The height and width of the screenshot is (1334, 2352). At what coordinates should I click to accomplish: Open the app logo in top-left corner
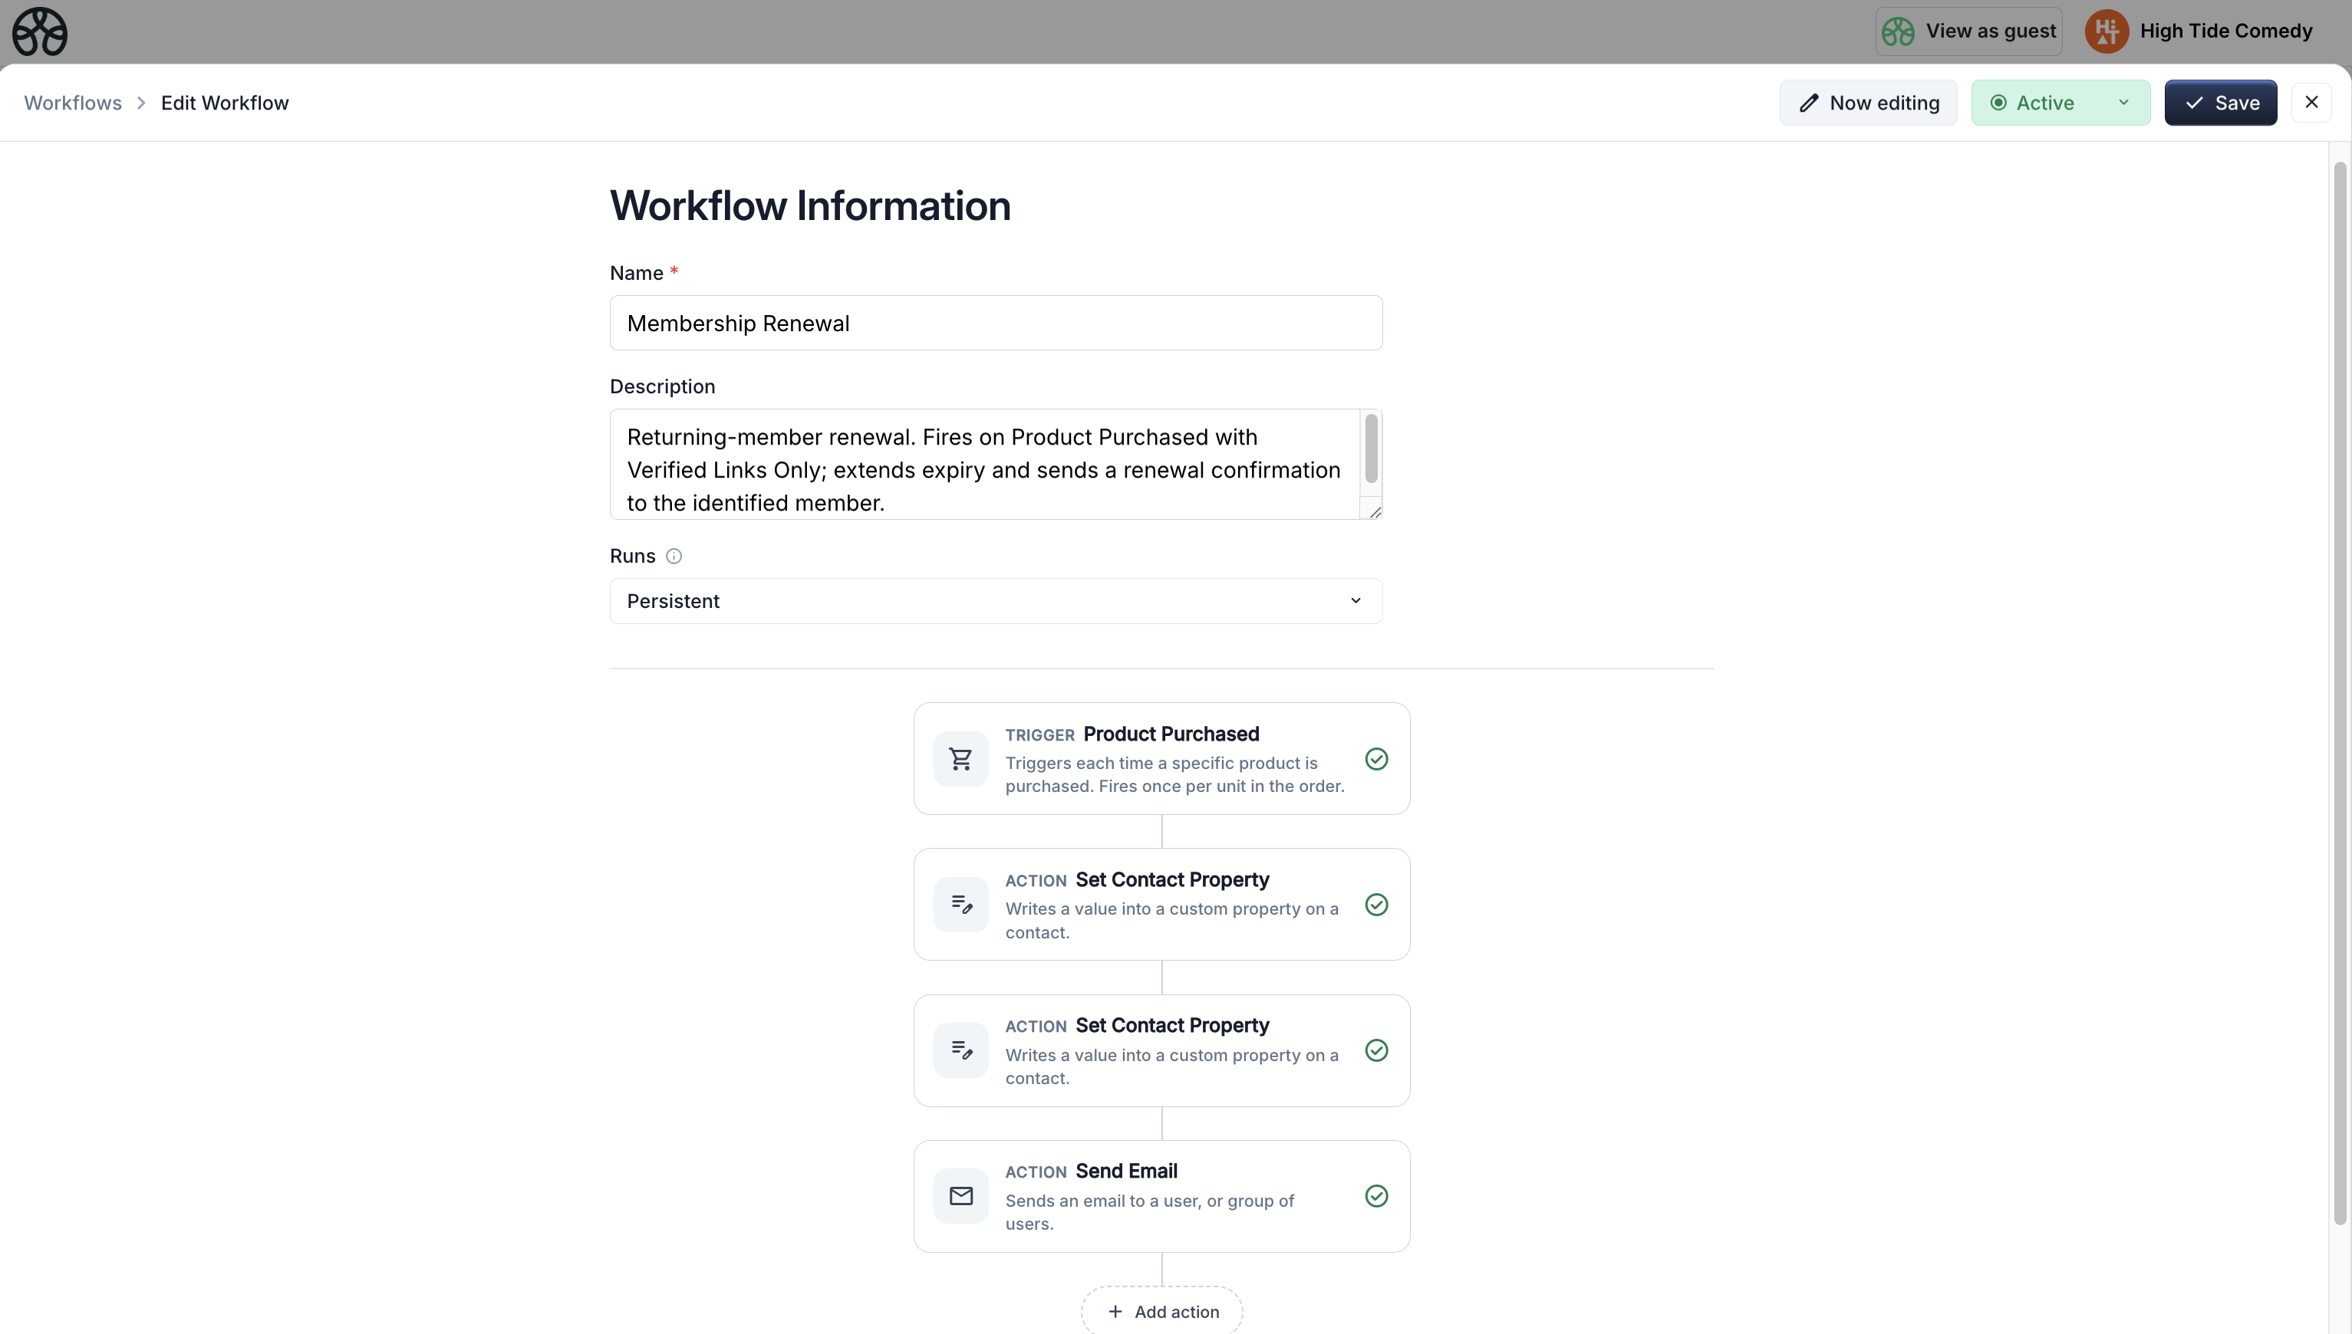[x=39, y=31]
